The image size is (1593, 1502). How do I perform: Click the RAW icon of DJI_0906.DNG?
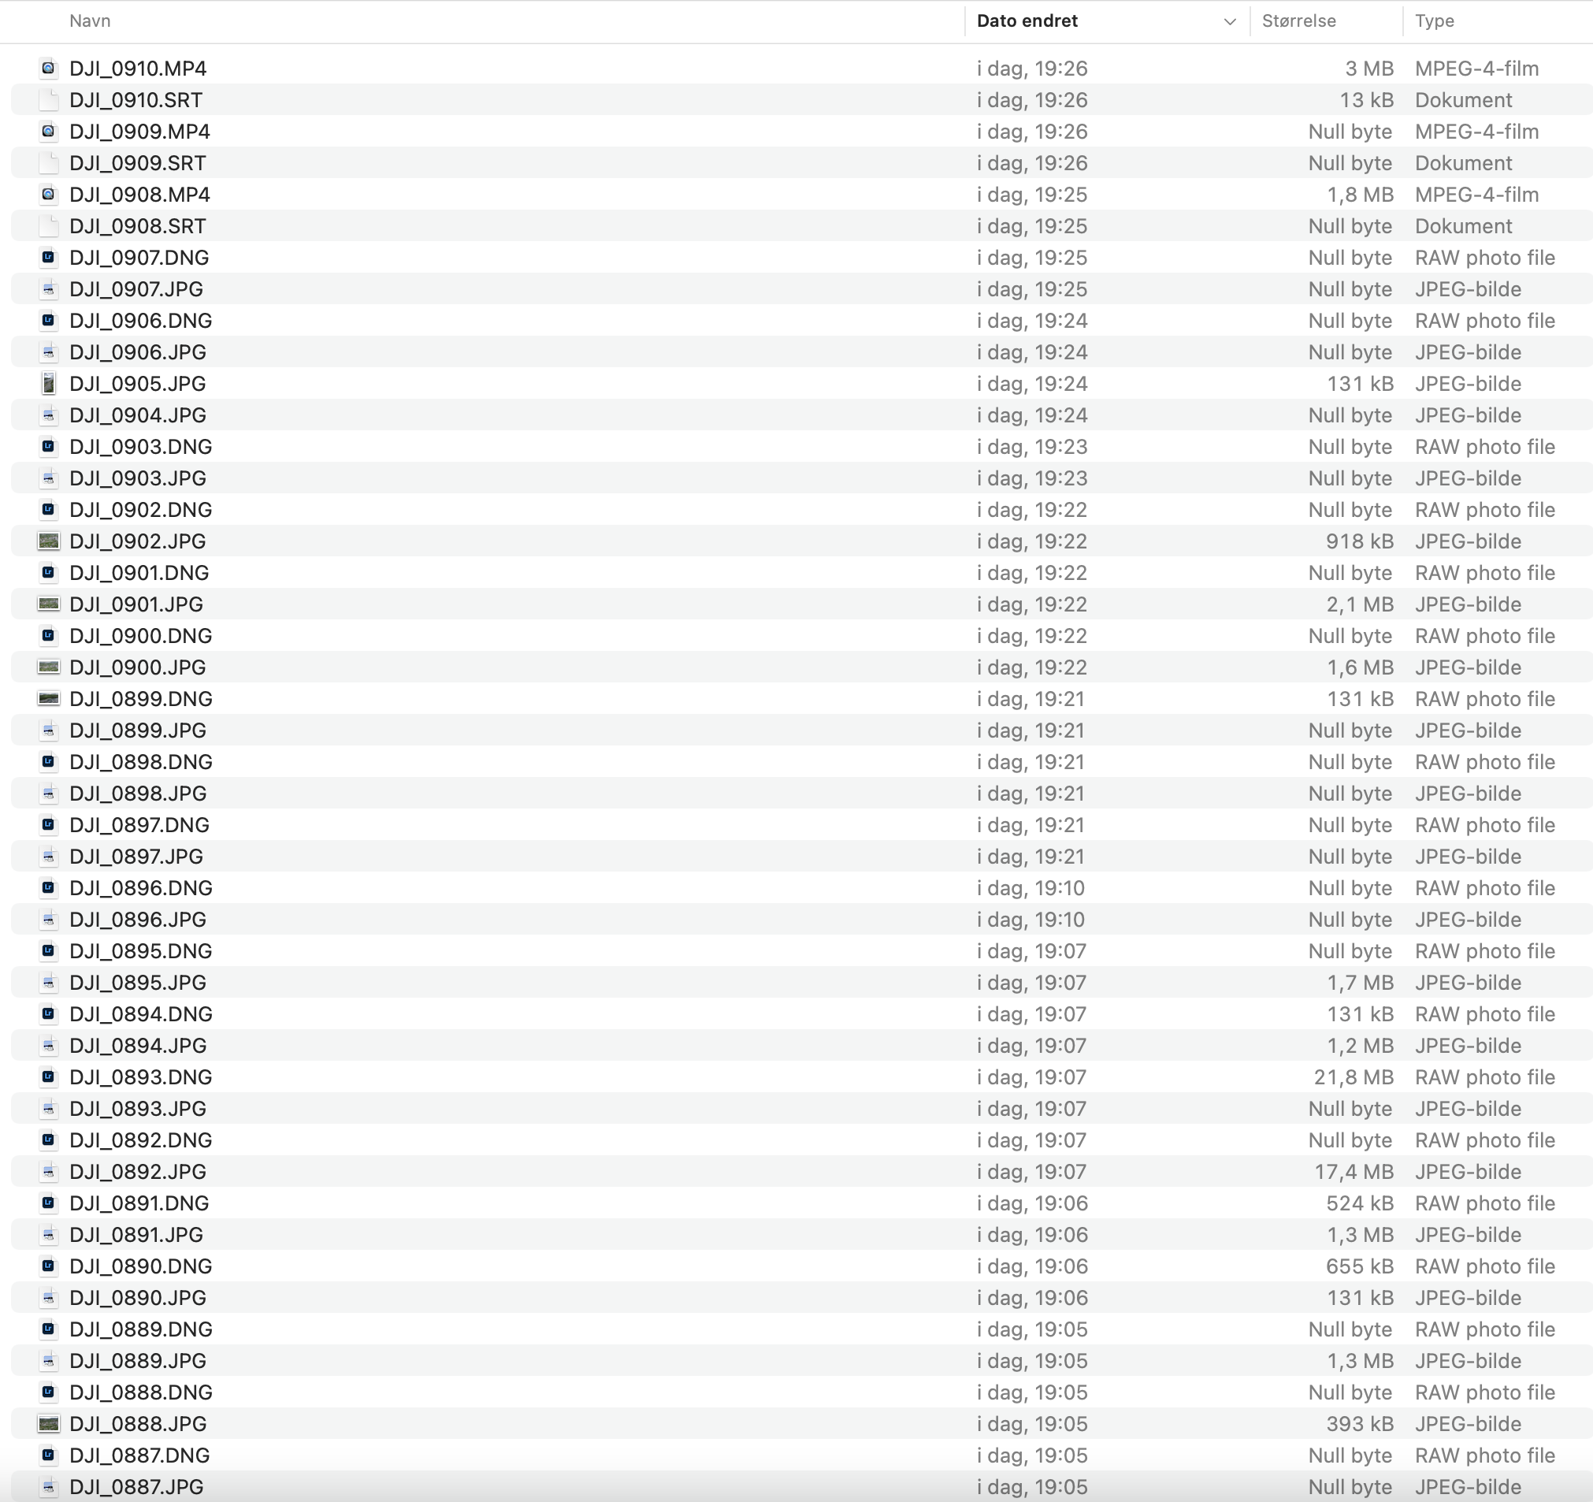point(49,321)
